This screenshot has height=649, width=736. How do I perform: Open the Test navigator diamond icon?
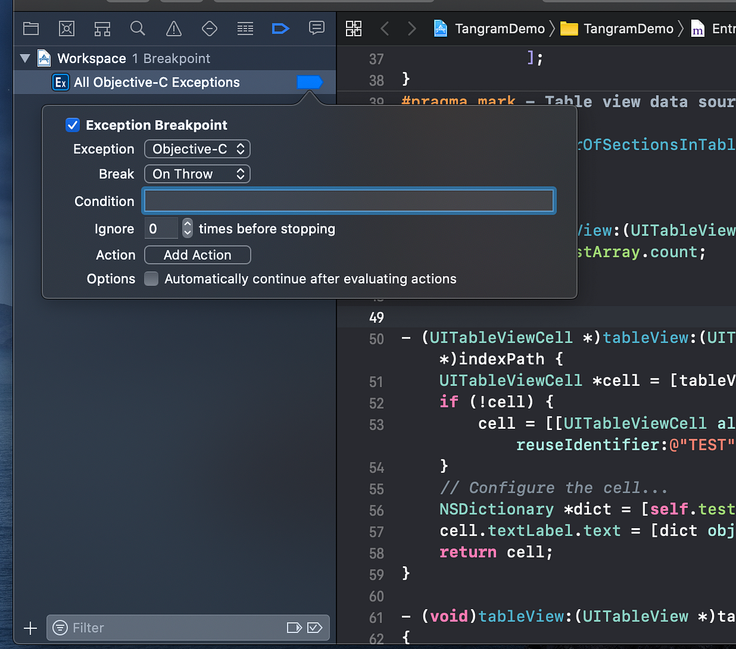pyautogui.click(x=209, y=28)
